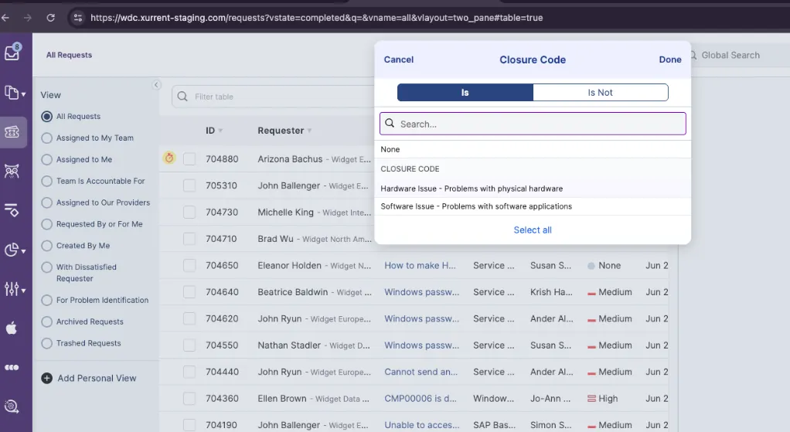
Task: Reload the page with the refresh icon
Action: (50, 18)
